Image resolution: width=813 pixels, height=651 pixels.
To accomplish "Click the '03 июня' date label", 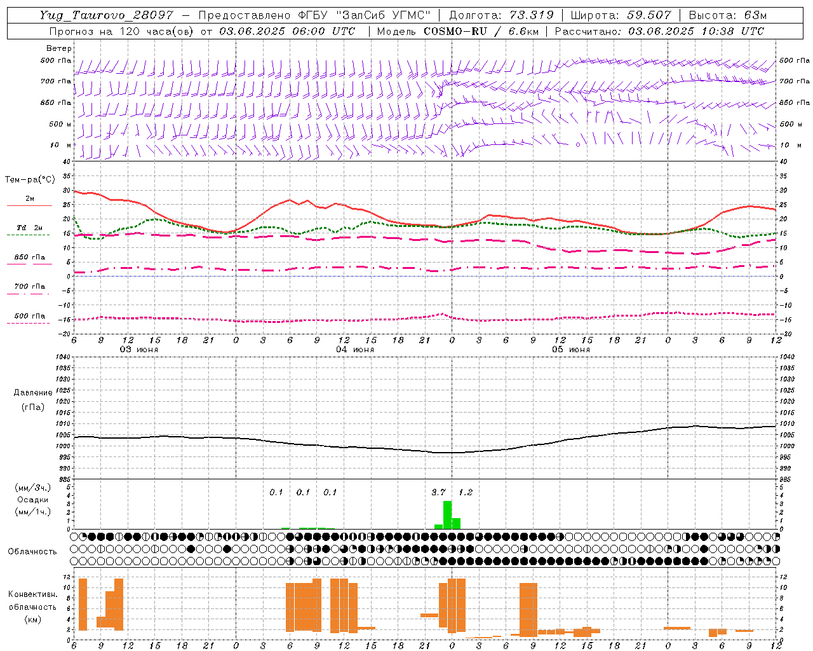I will 139,350.
